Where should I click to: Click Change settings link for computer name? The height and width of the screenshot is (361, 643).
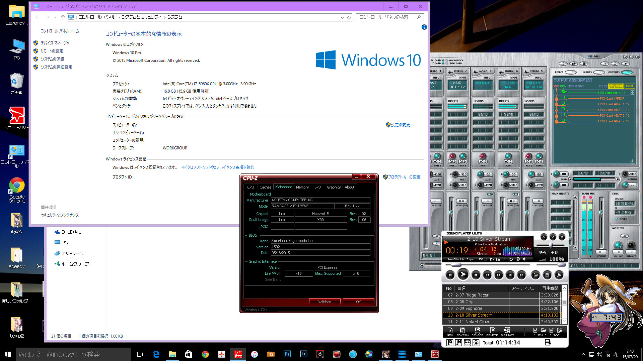coord(401,125)
